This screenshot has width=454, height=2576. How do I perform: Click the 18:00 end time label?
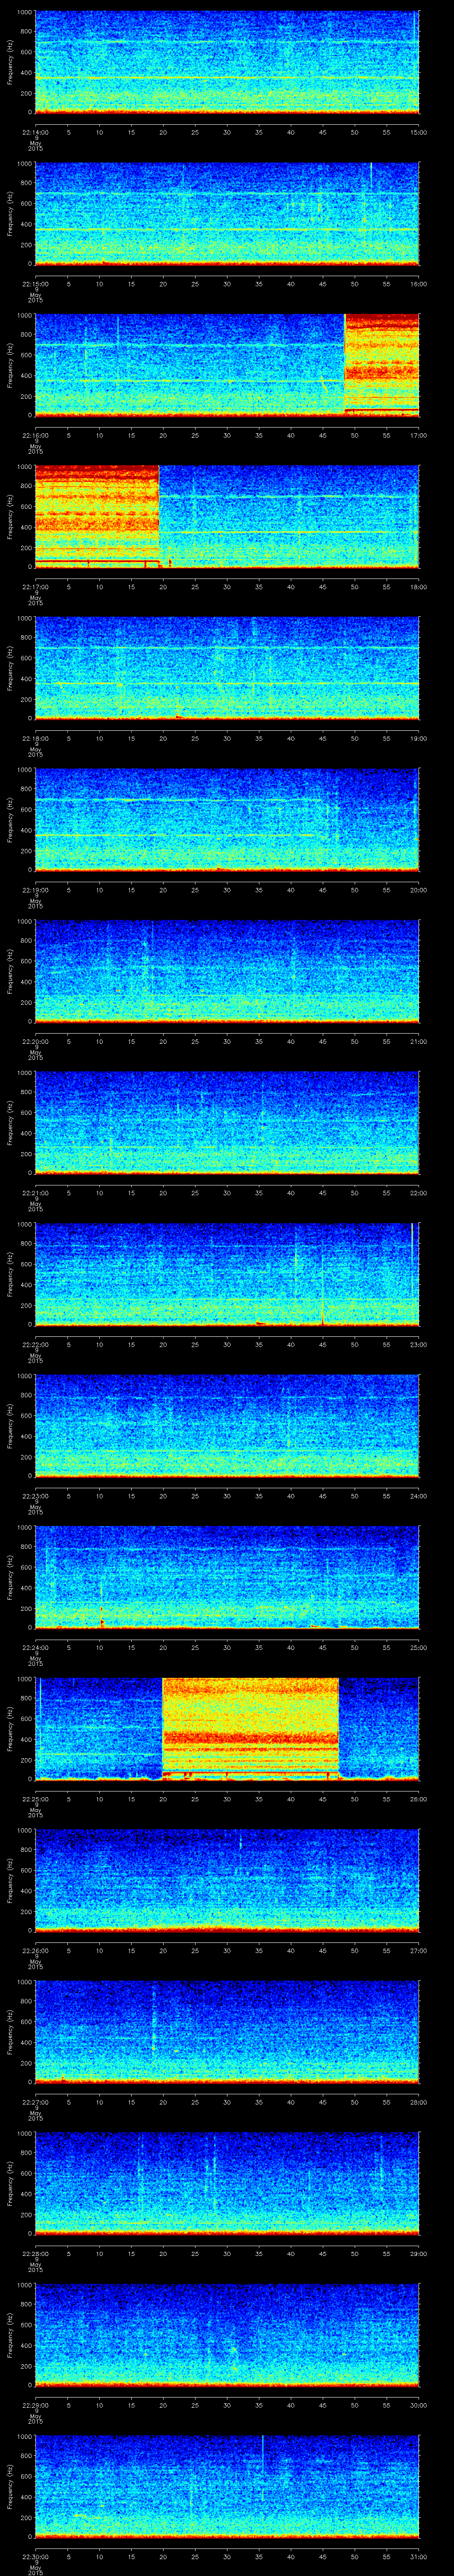point(418,587)
